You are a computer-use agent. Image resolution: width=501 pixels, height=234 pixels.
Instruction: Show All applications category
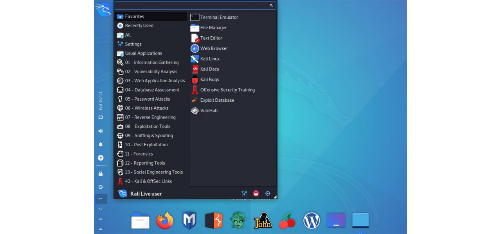click(x=151, y=35)
